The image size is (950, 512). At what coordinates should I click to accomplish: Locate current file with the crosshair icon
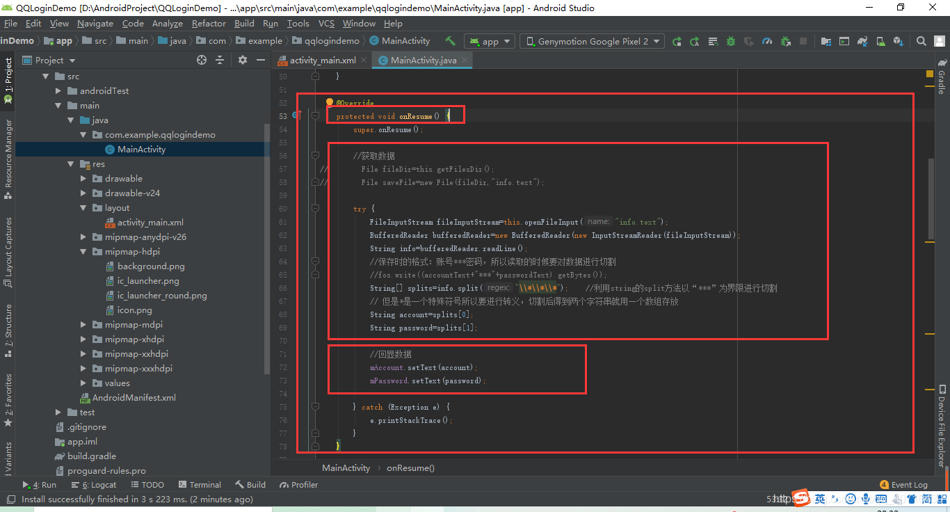tap(202, 60)
